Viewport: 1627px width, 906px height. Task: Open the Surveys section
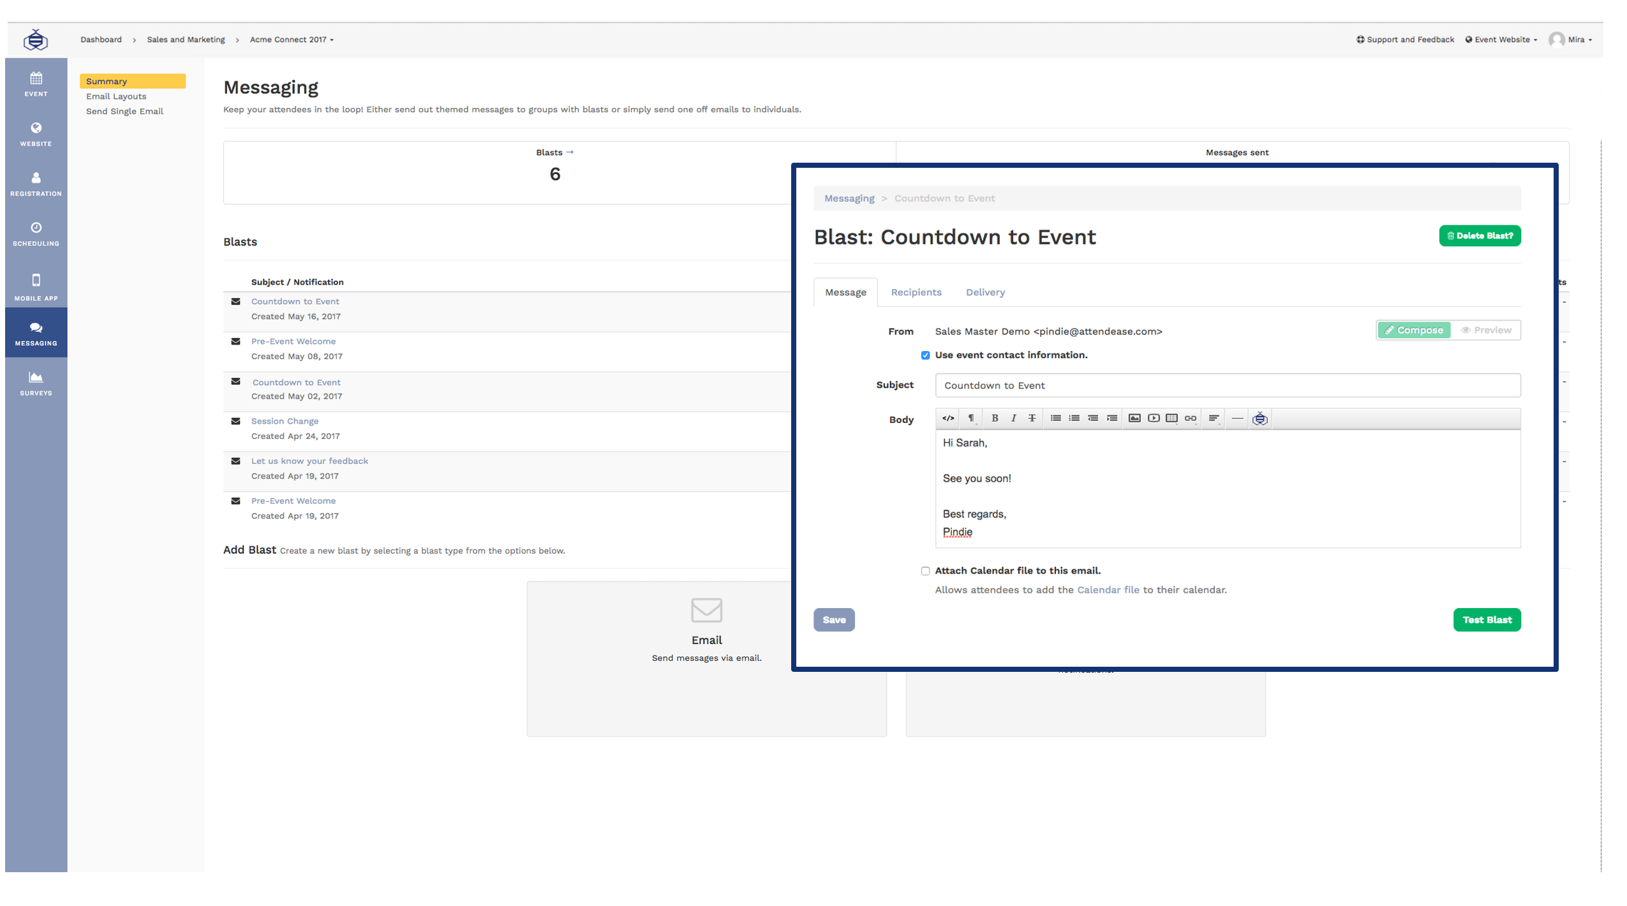(36, 382)
